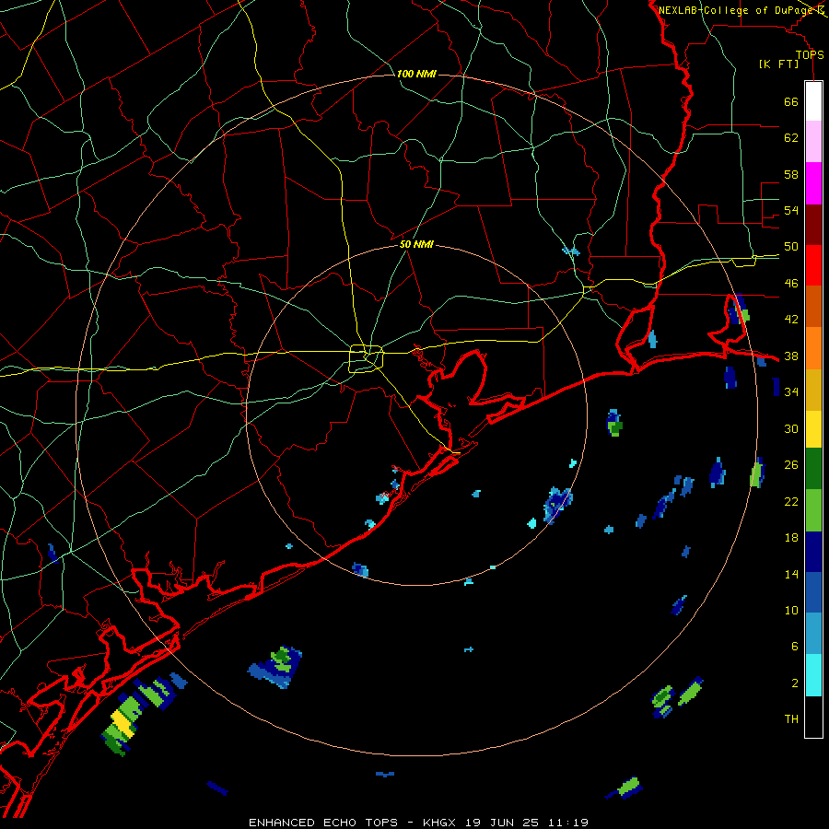Viewport: 829px width, 829px height.
Task: Click the bright red legend swatch
Action: tap(813, 265)
